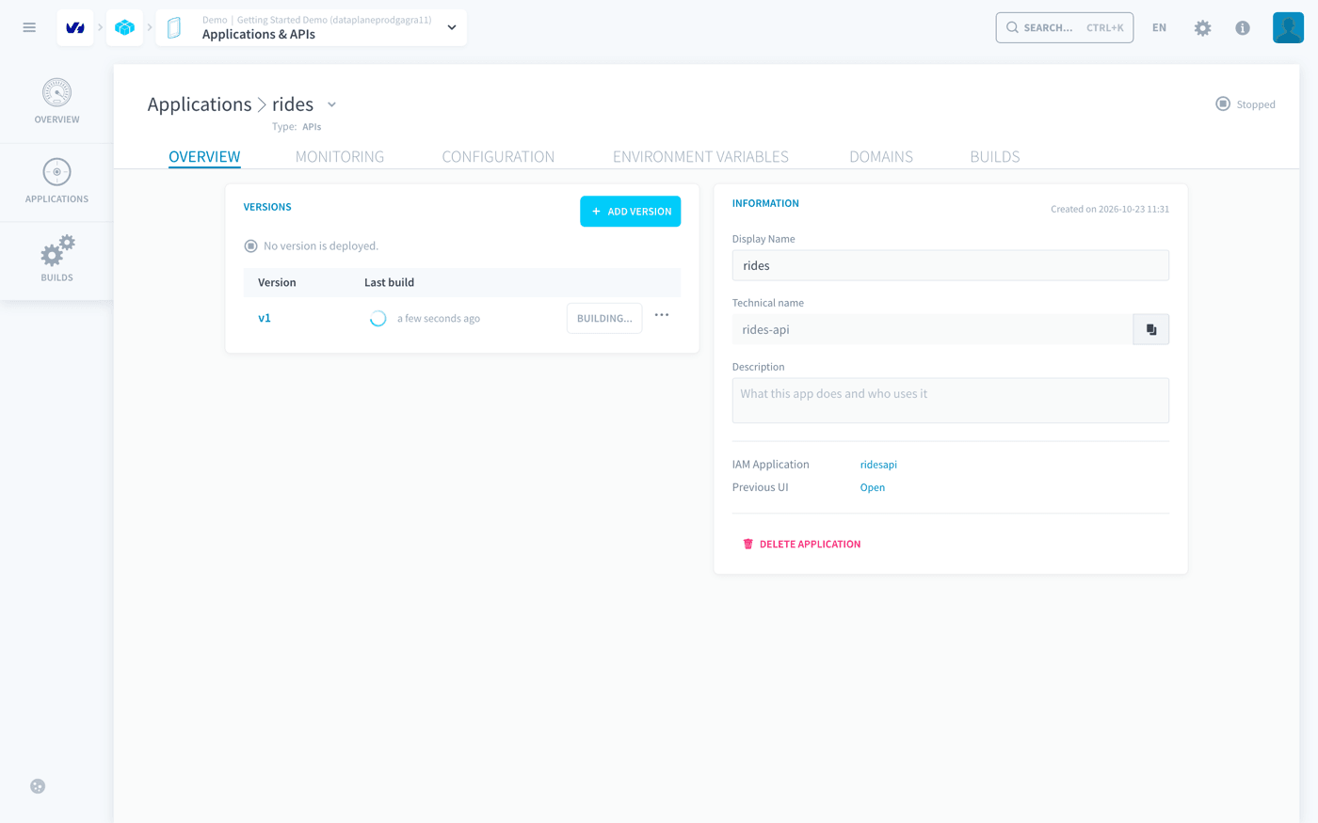Open the v1 version options menu
1318x823 pixels.
(662, 315)
